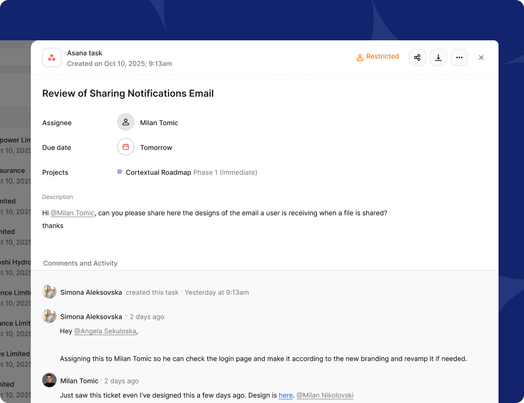Click the due date calendar icon
Viewport: 524px width, 403px height.
[x=126, y=147]
